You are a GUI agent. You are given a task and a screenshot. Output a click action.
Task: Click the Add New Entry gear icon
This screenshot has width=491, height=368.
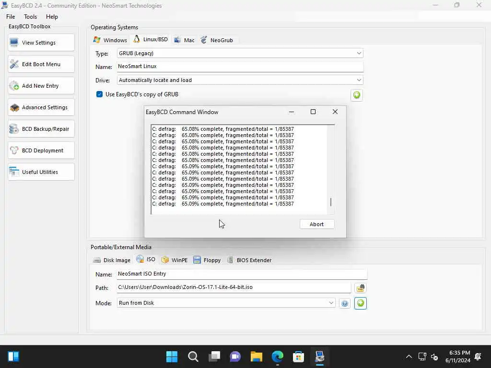coord(14,86)
